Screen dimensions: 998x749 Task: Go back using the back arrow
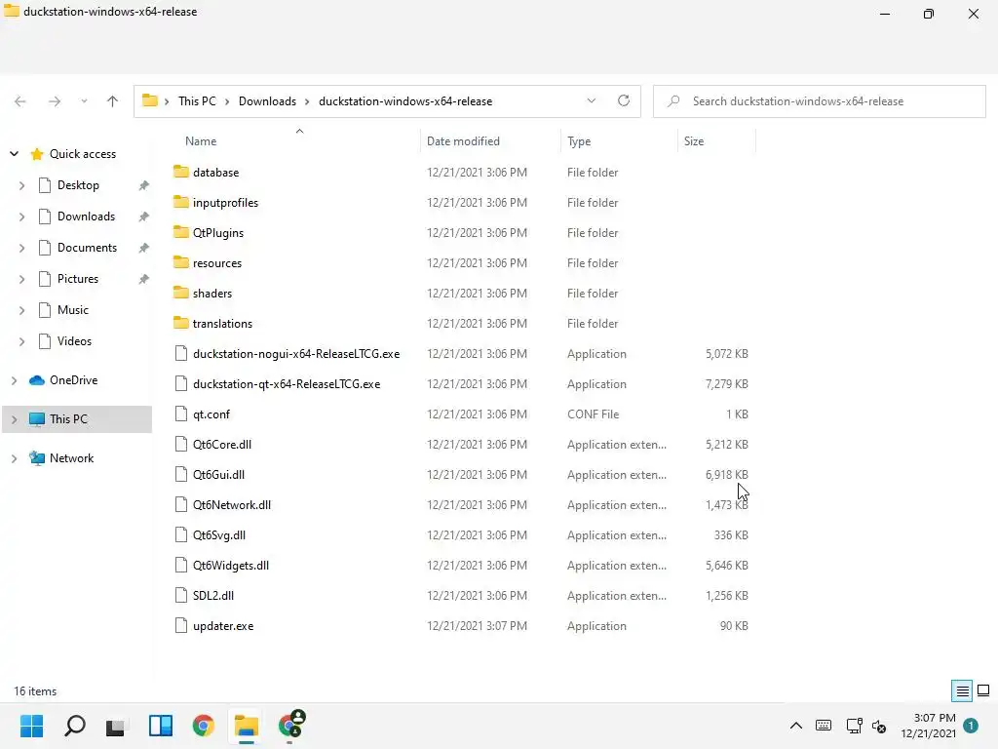tap(20, 101)
